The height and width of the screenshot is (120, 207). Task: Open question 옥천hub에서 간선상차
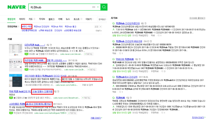pos(127,77)
